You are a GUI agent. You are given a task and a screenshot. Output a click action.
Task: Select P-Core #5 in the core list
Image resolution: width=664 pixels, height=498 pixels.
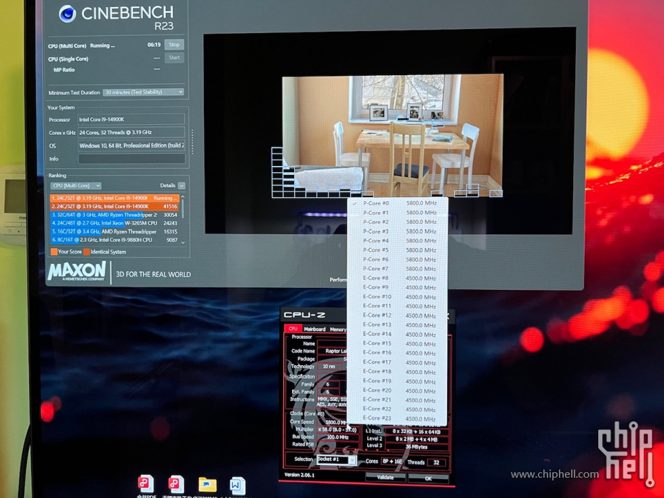coord(397,250)
